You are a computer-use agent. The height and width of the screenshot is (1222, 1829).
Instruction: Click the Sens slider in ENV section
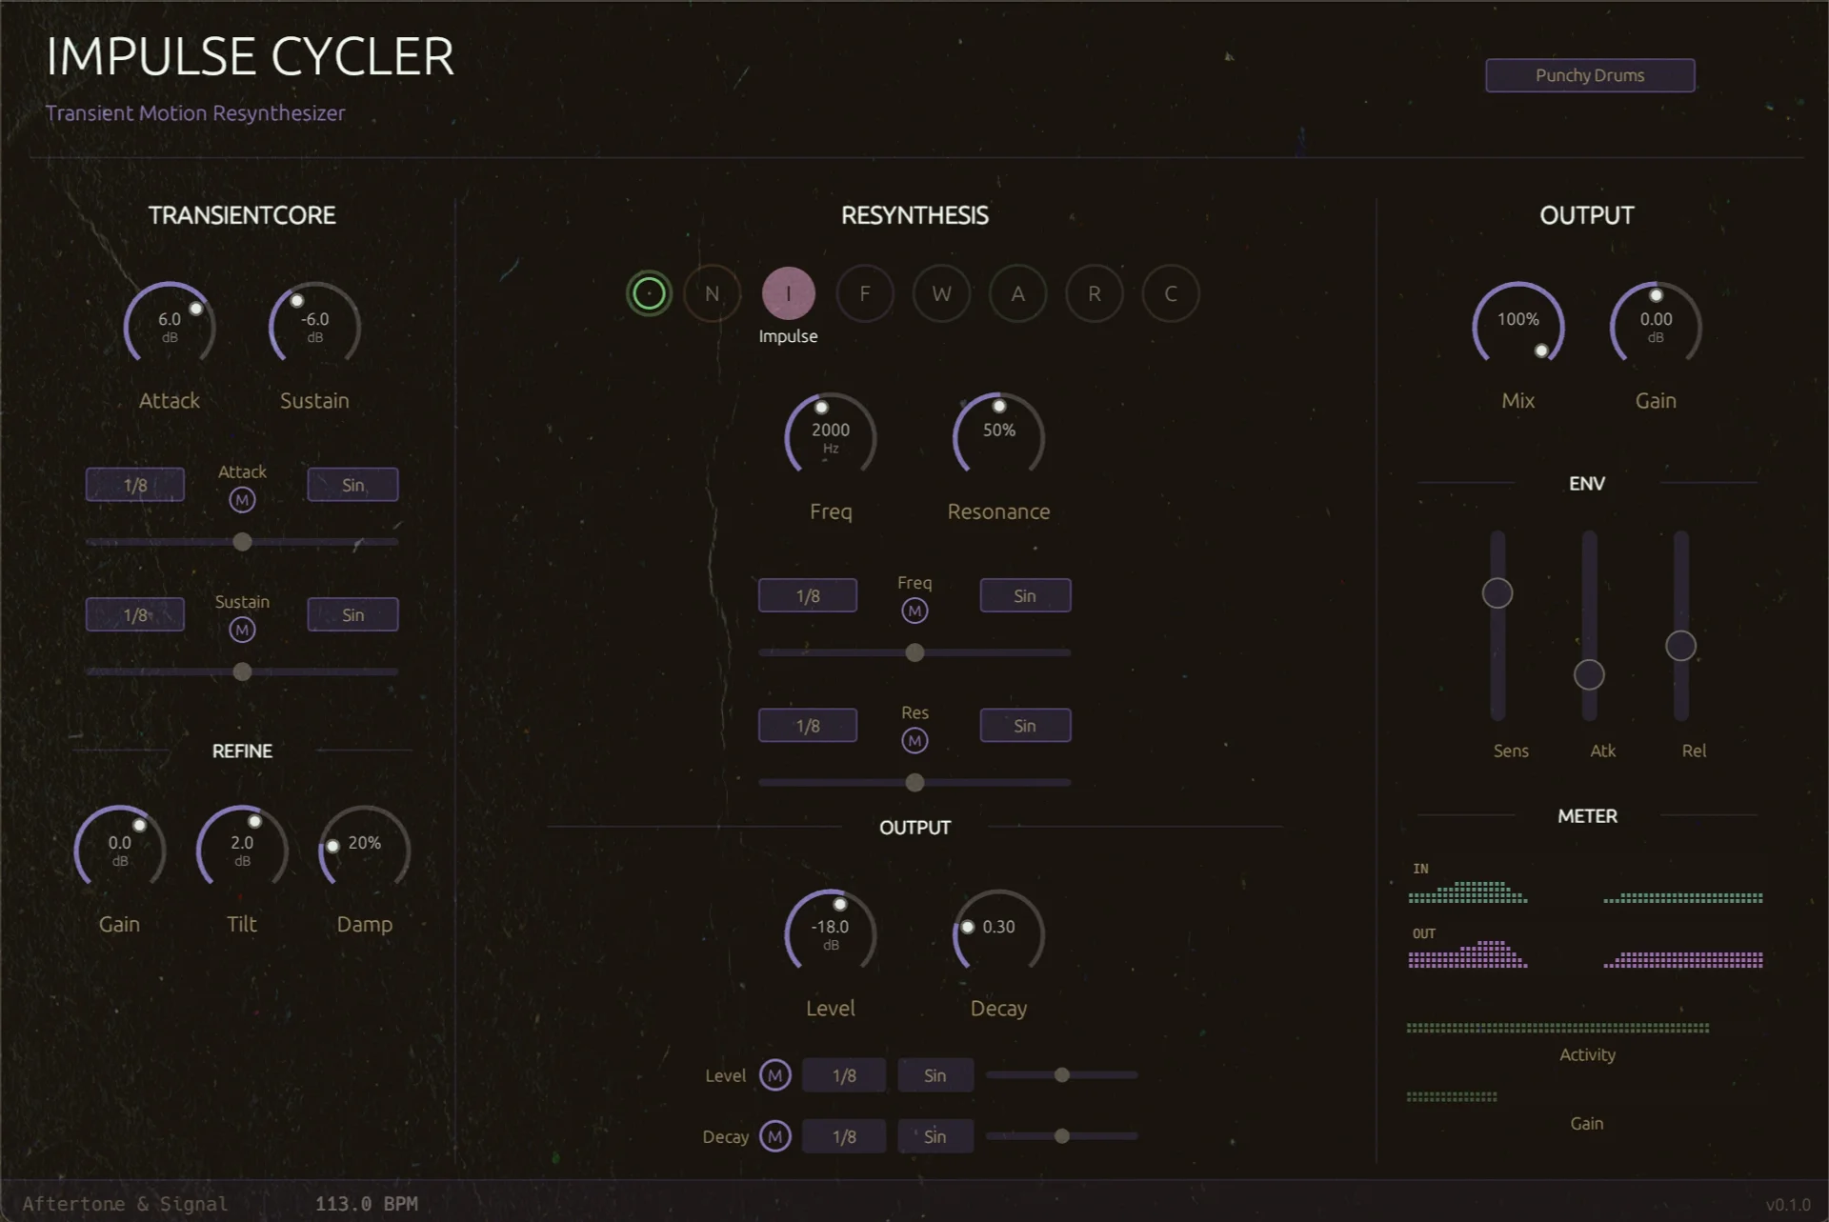1496,592
